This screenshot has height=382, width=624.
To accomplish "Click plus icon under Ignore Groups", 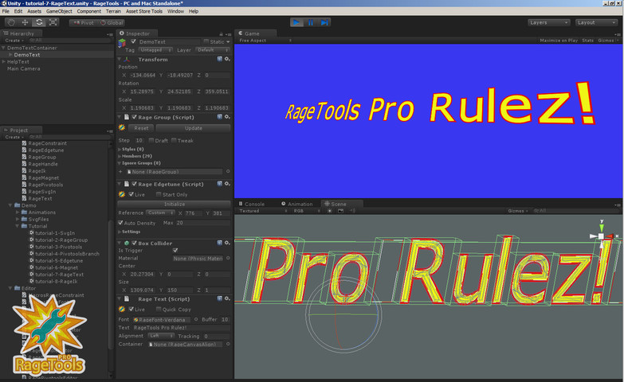I will (x=120, y=171).
